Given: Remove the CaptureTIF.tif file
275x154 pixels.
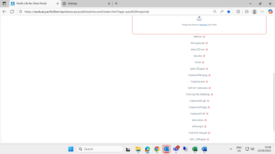Looking at the screenshot, I should [x=208, y=114].
